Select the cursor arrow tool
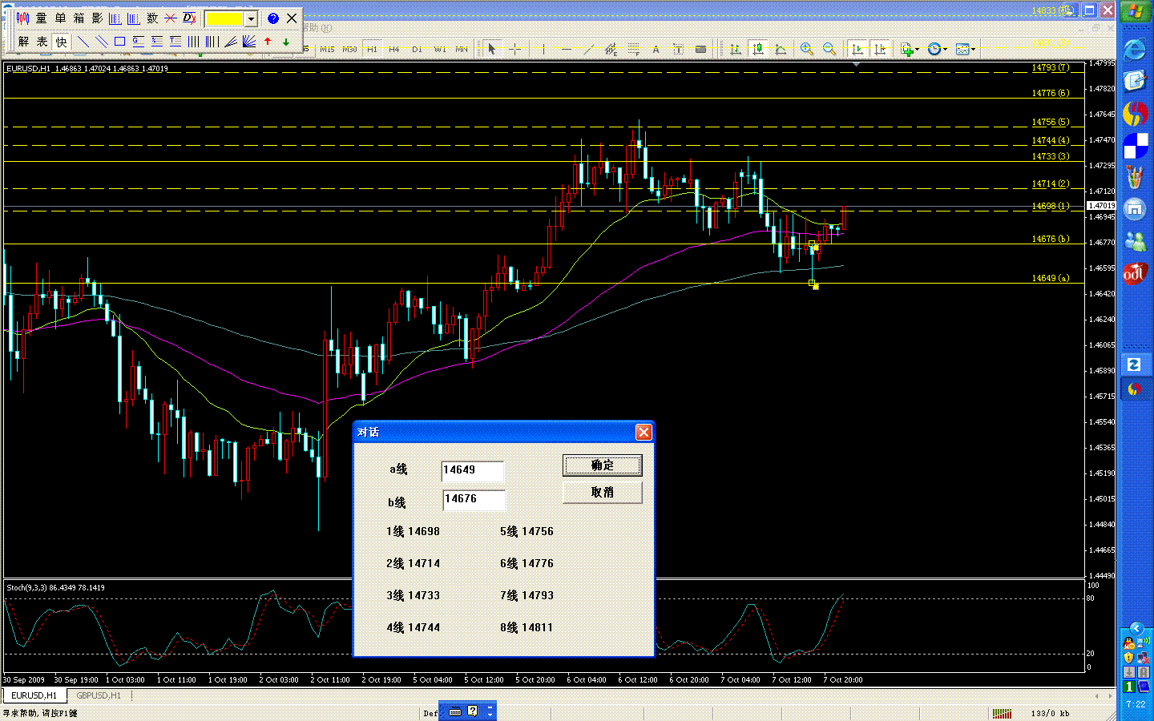1154x721 pixels. click(492, 50)
